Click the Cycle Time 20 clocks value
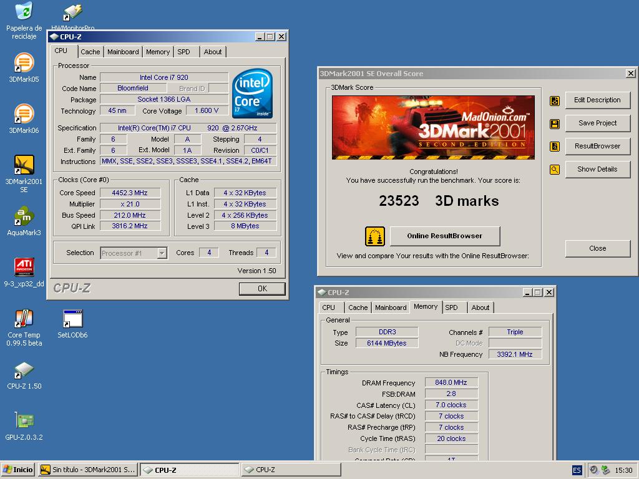Viewport: 639px width, 479px height. (451, 438)
